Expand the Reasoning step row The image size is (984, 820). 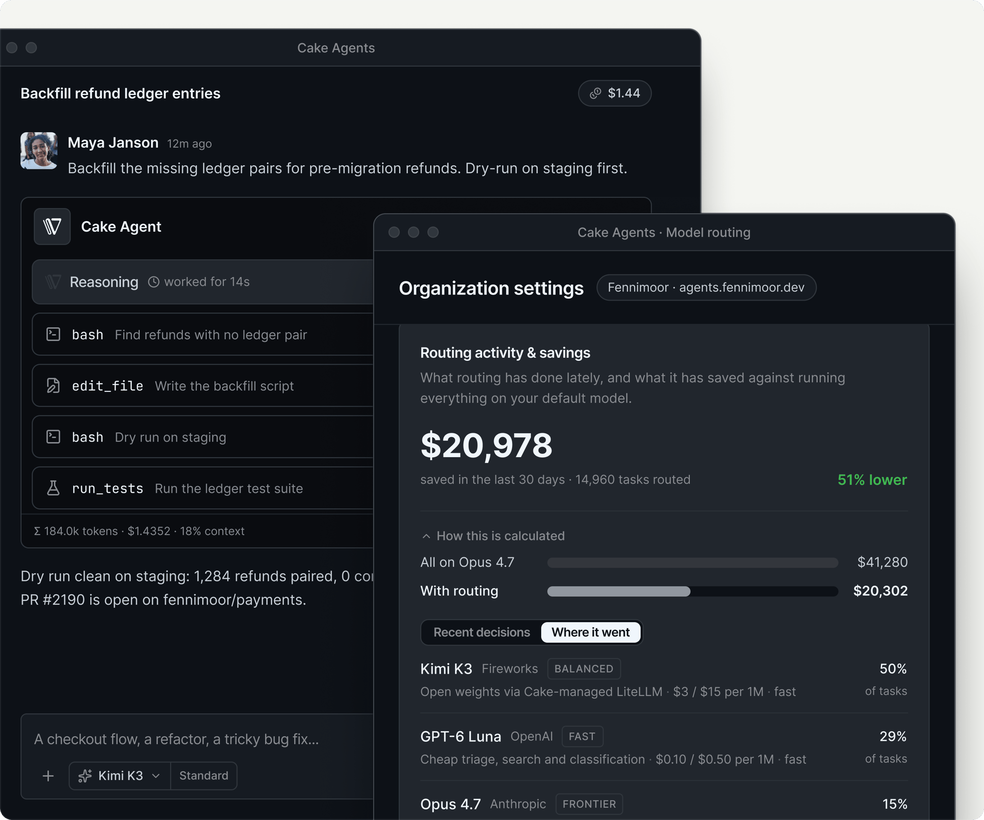(203, 282)
